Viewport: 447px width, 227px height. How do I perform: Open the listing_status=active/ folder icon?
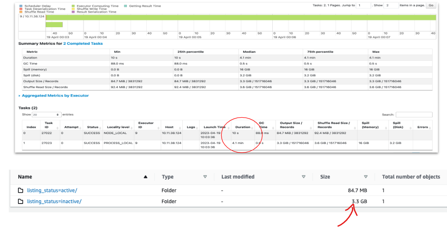(x=20, y=191)
